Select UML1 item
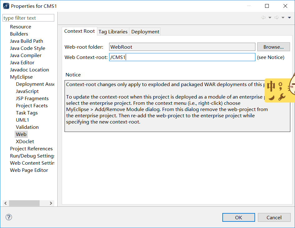This screenshot has width=295, height=228. coord(22,120)
